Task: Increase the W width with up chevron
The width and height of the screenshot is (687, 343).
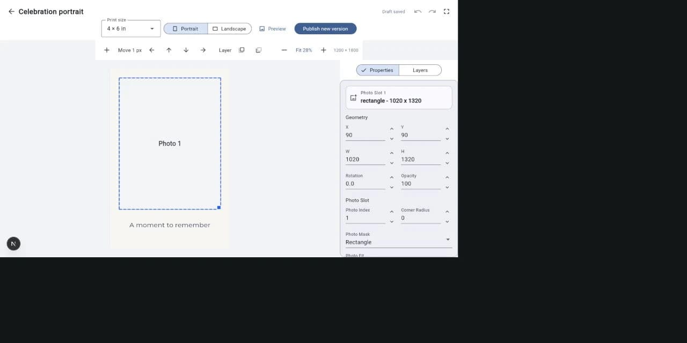Action: (392, 153)
